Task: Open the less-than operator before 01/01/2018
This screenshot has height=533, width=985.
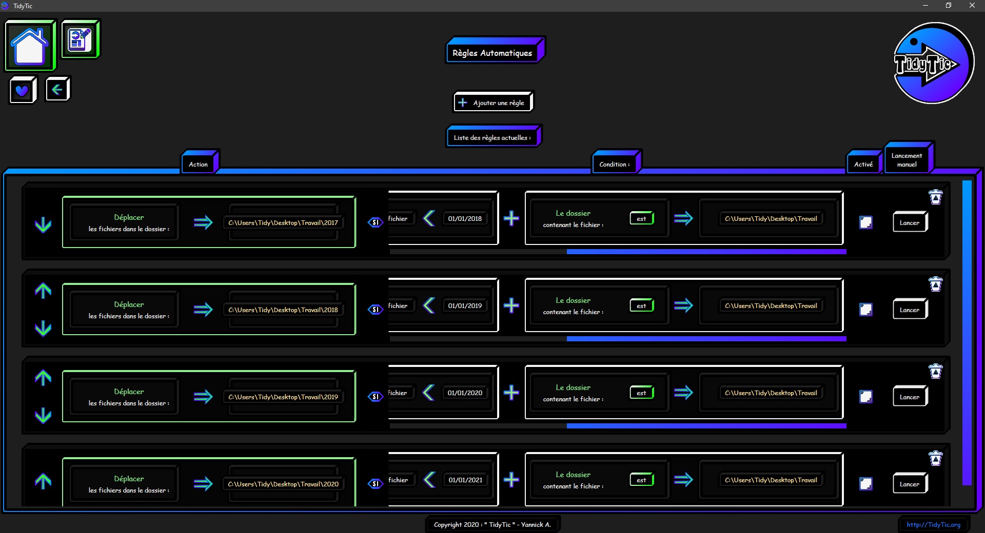Action: [429, 218]
